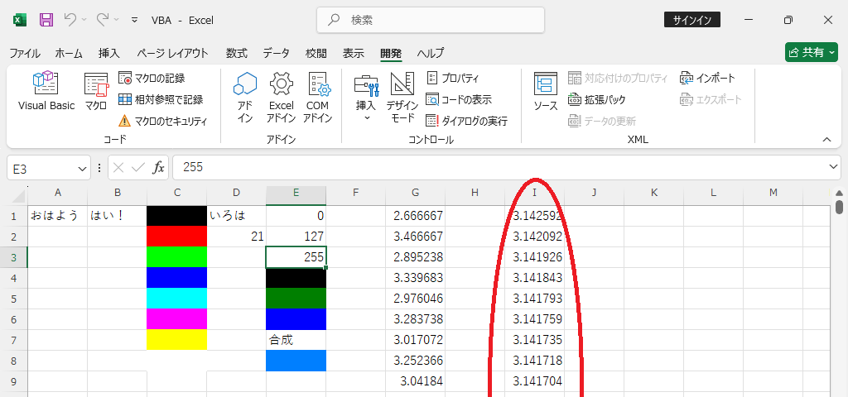Select cell E7 containing 合成

296,340
